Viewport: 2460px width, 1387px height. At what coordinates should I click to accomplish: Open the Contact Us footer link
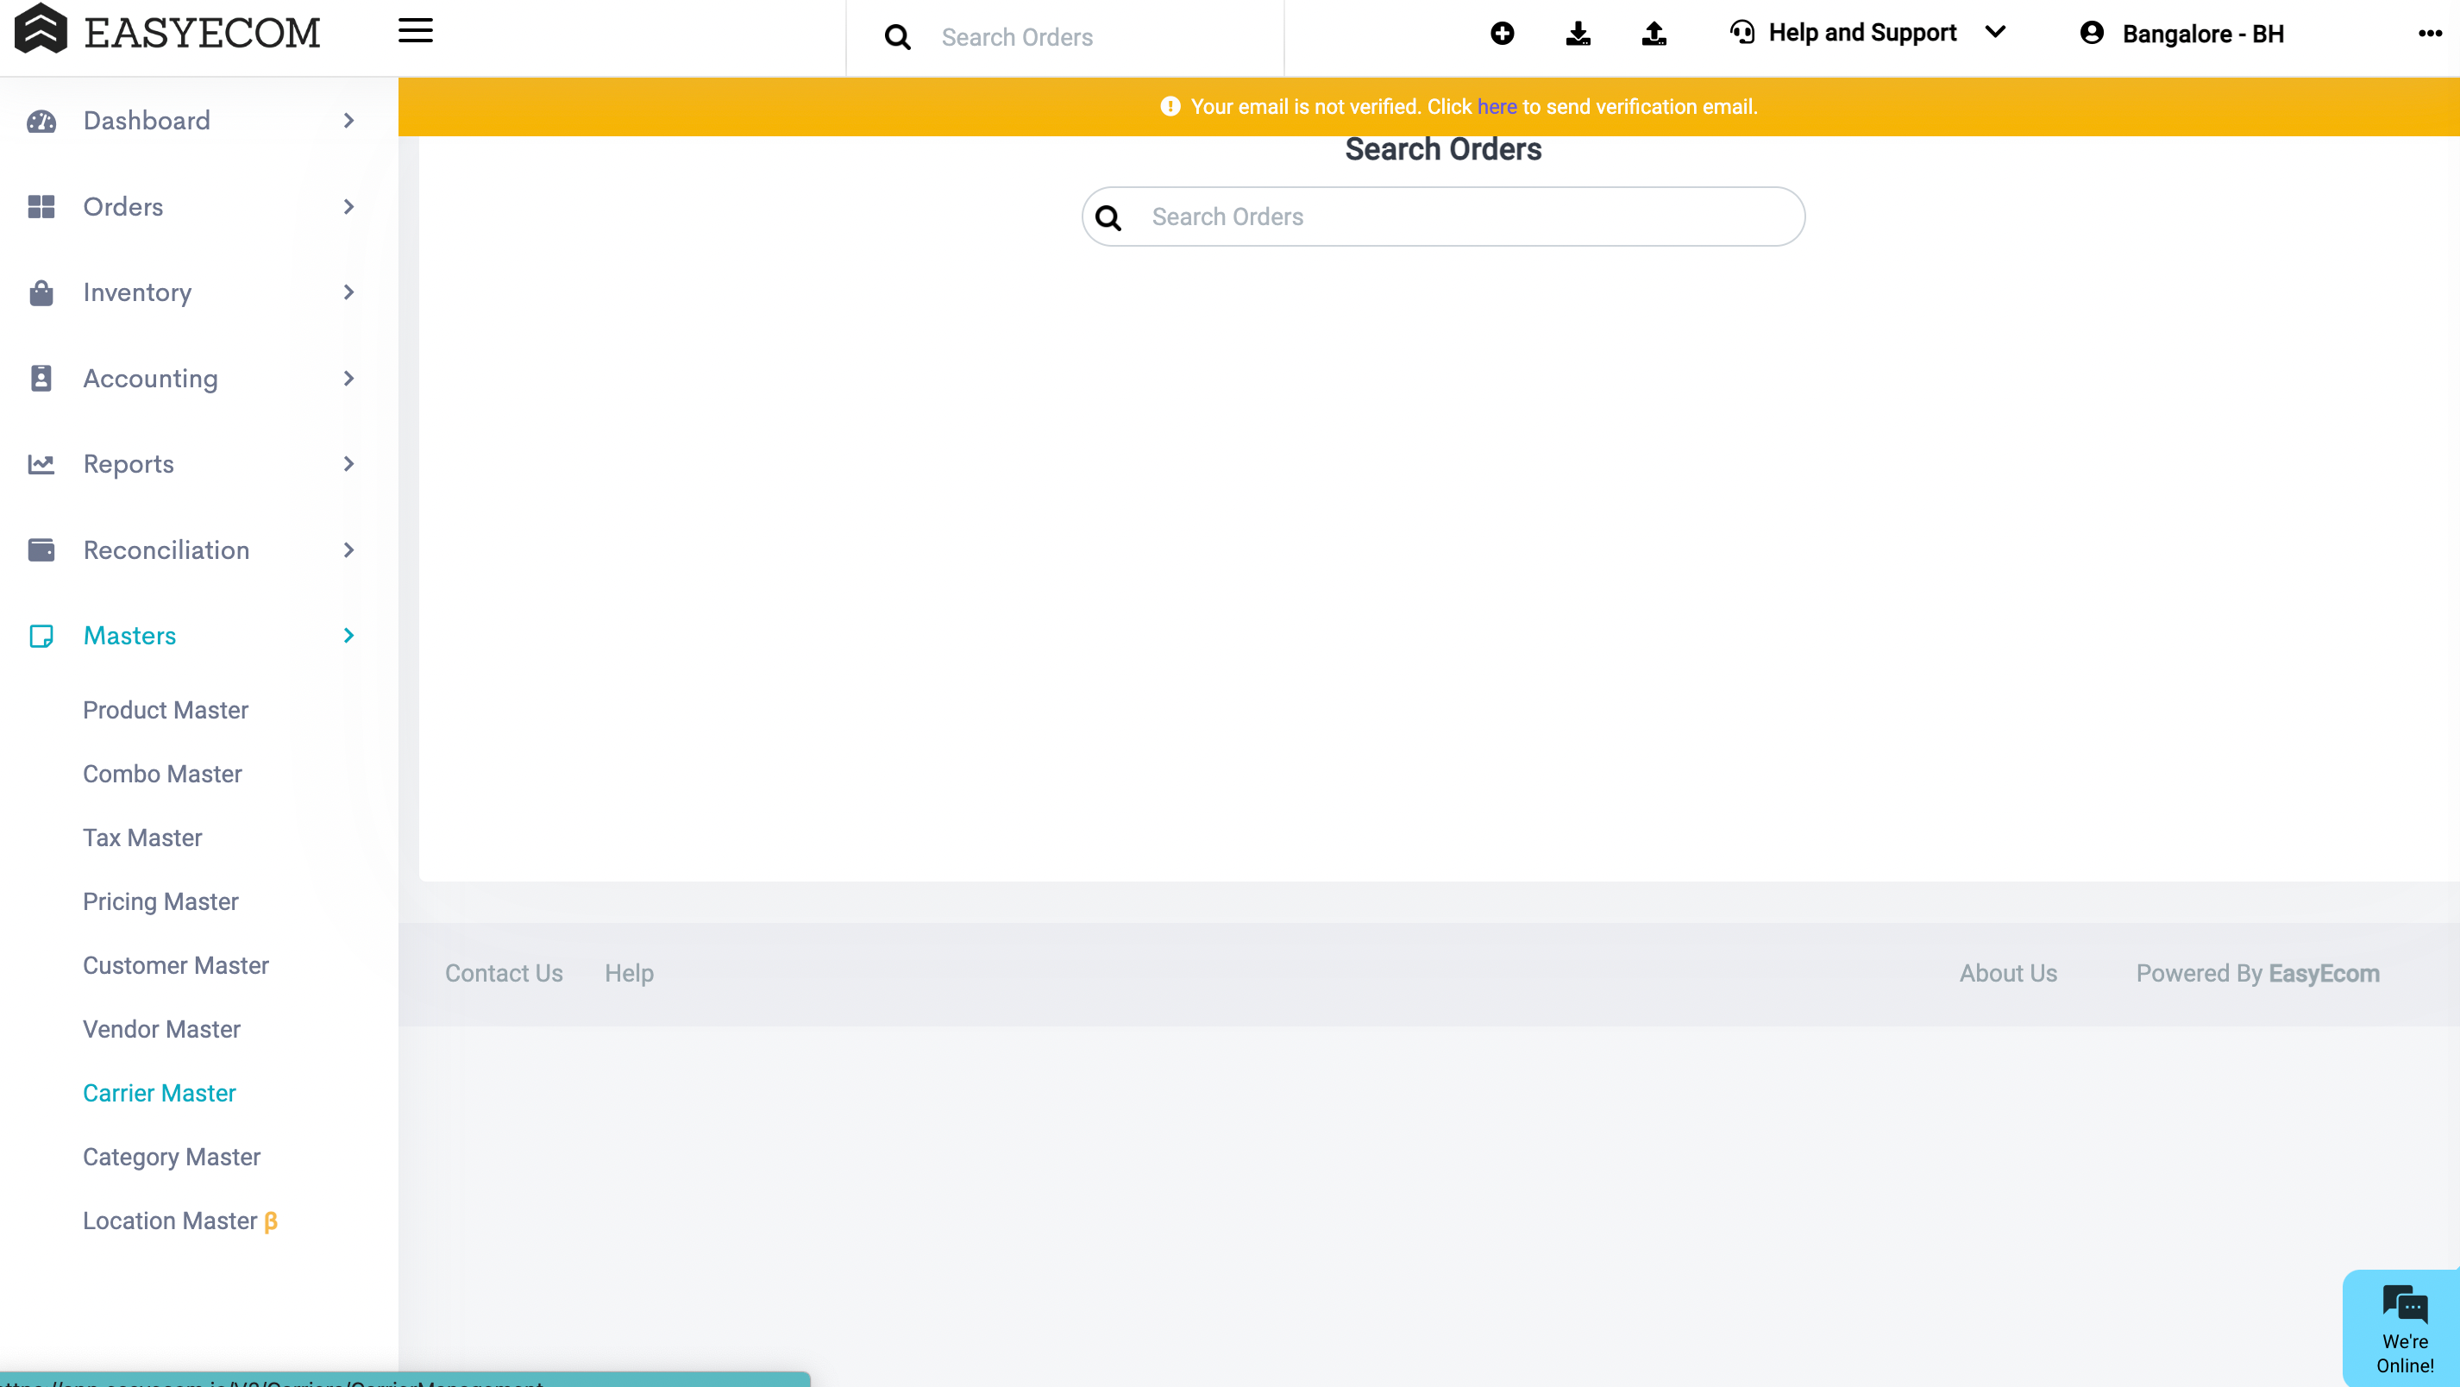(x=505, y=973)
